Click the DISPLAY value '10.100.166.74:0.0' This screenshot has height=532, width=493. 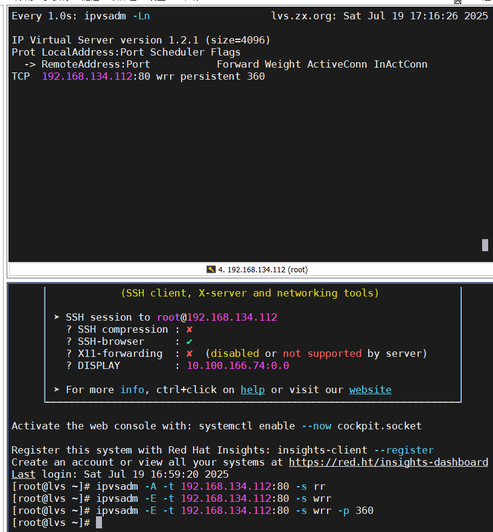[238, 365]
